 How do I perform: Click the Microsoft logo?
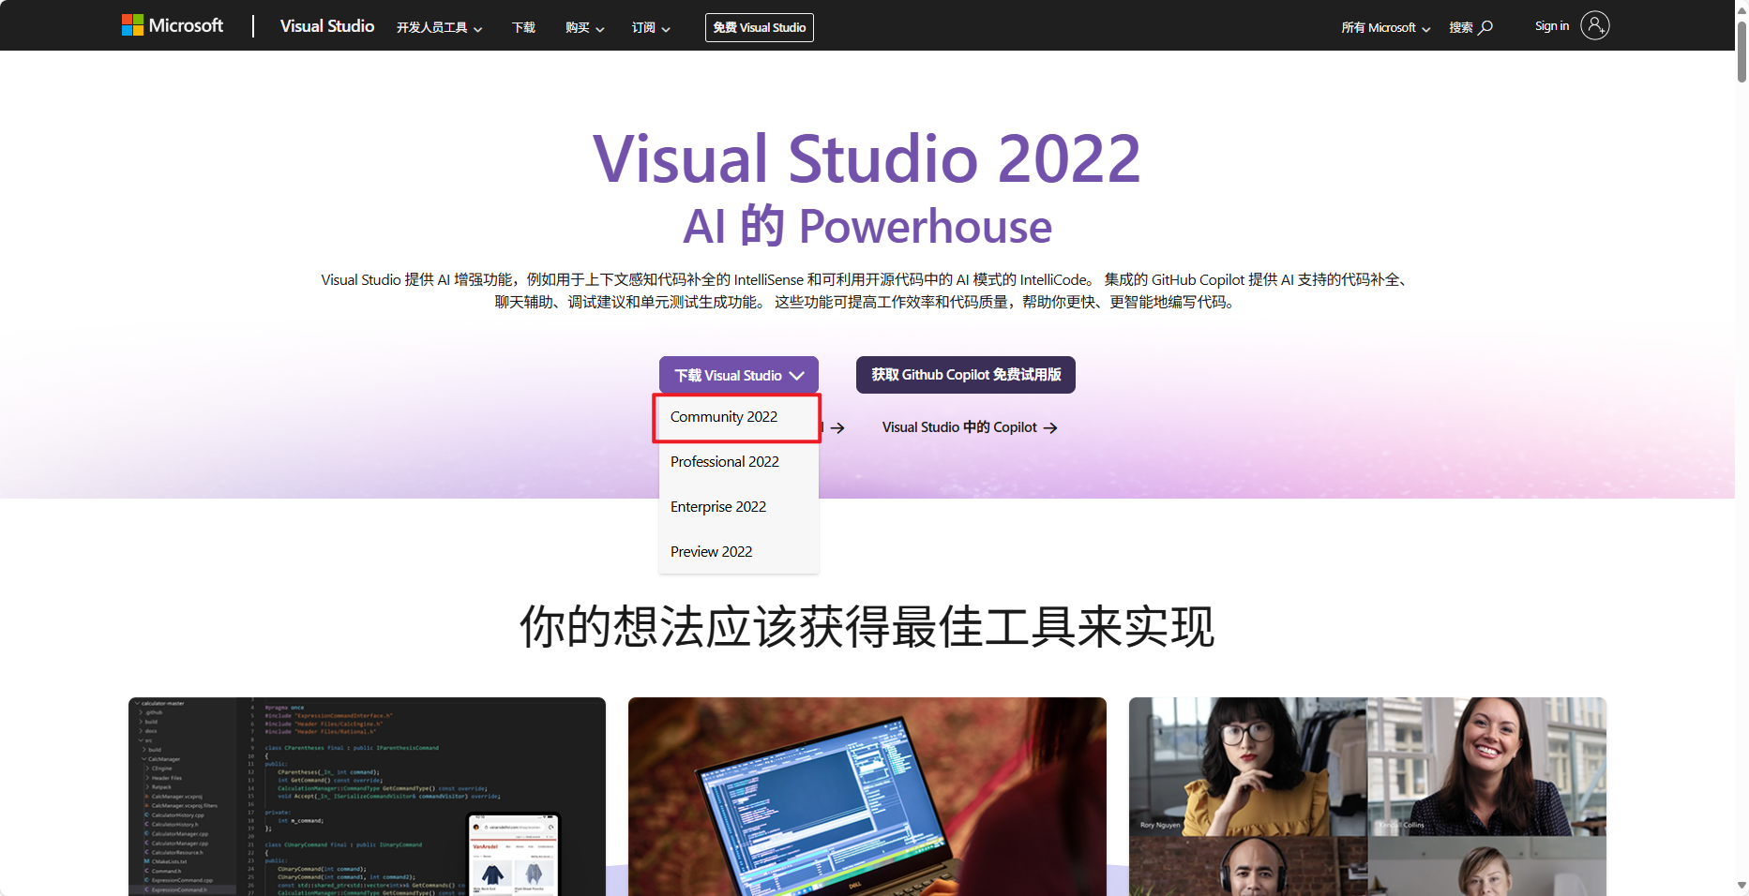tap(173, 25)
